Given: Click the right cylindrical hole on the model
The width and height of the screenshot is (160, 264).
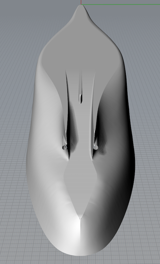Looking at the screenshot, I should click(x=96, y=148).
